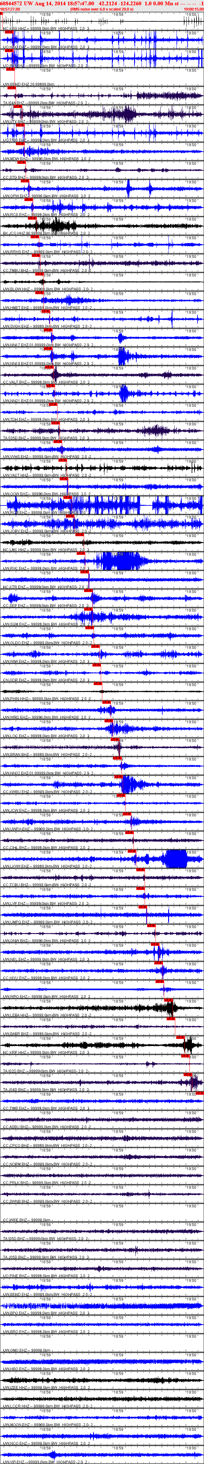This screenshot has width=204, height=1464.
Task: Click the UW.NN17 EHZ station label
Action: (47, 344)
